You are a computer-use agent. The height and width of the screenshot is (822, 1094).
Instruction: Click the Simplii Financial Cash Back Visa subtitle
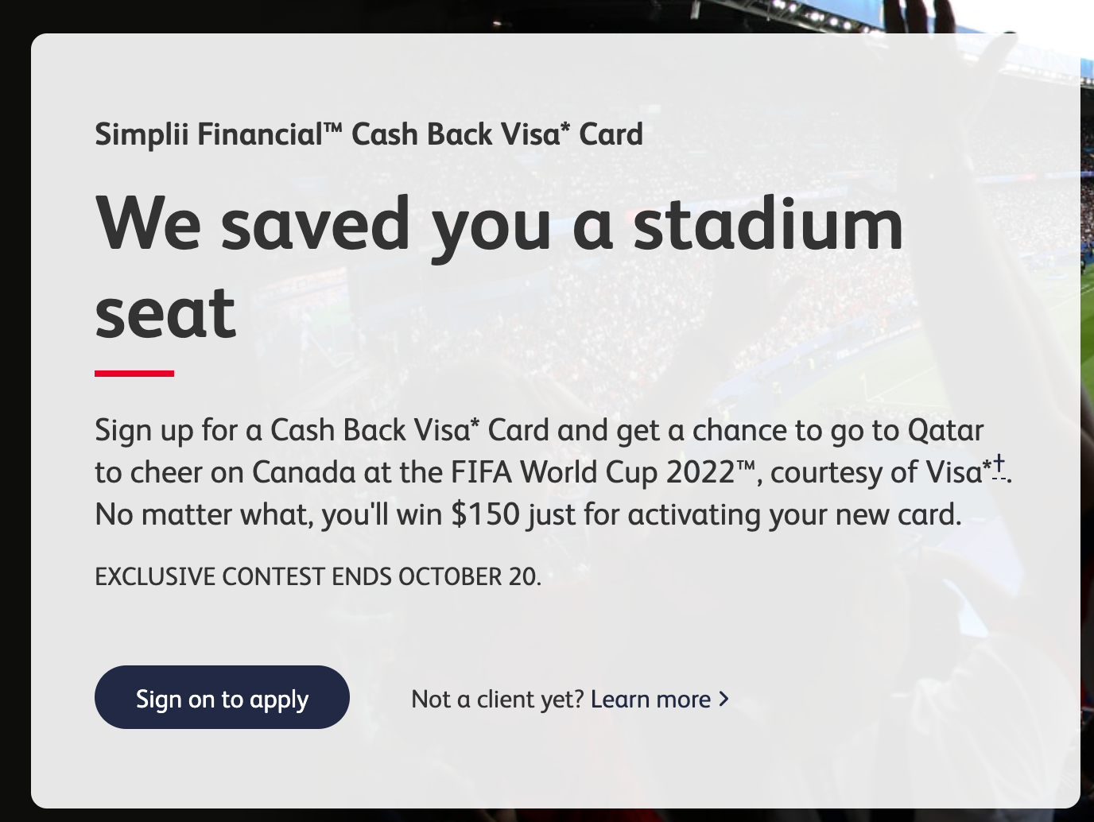click(x=369, y=134)
